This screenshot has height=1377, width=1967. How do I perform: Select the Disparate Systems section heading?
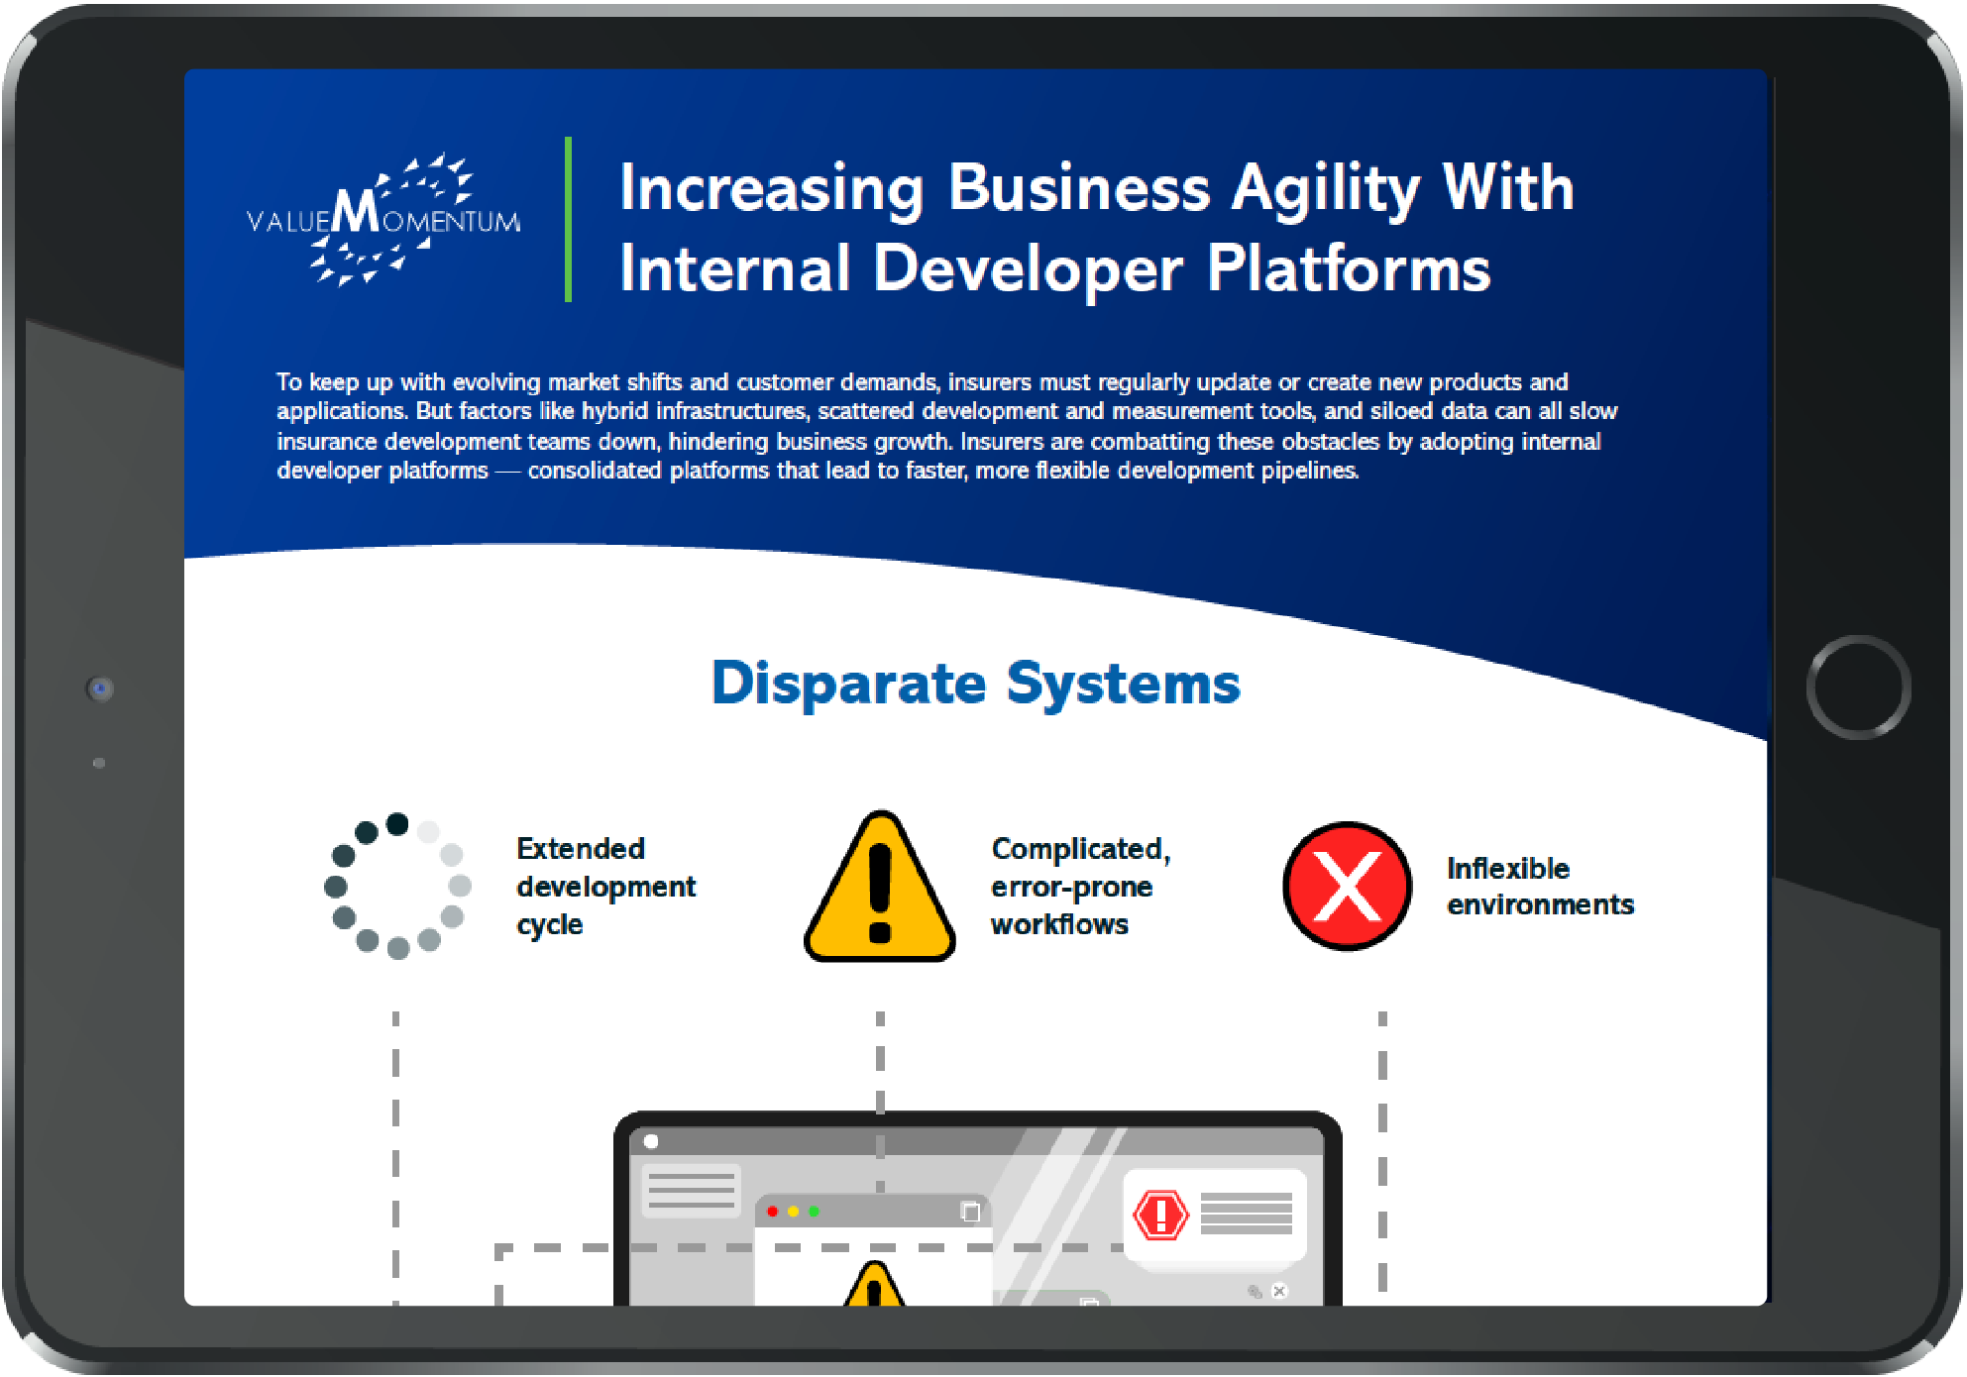click(976, 684)
